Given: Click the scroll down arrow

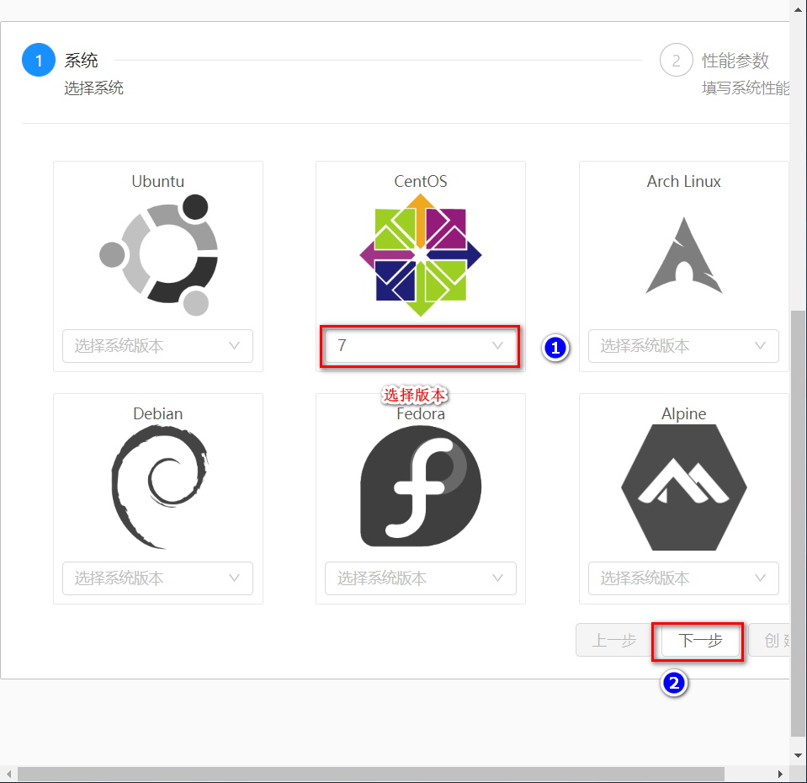Looking at the screenshot, I should 799,755.
